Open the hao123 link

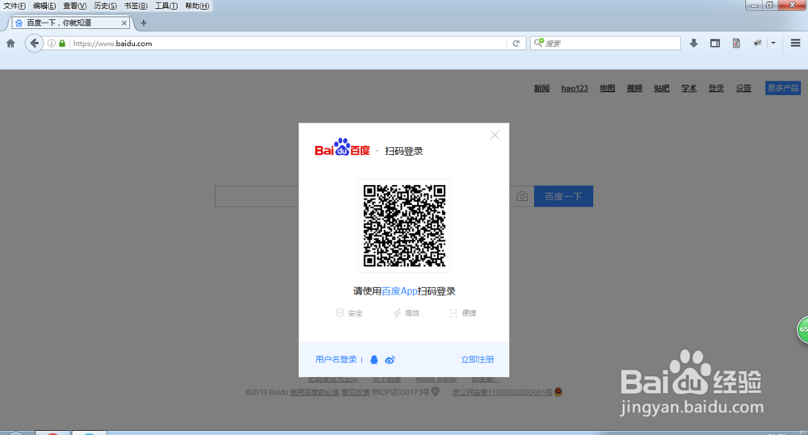coord(574,88)
